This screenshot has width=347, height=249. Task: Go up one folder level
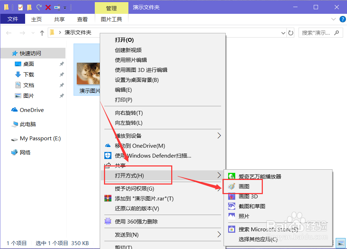pyautogui.click(x=42, y=33)
